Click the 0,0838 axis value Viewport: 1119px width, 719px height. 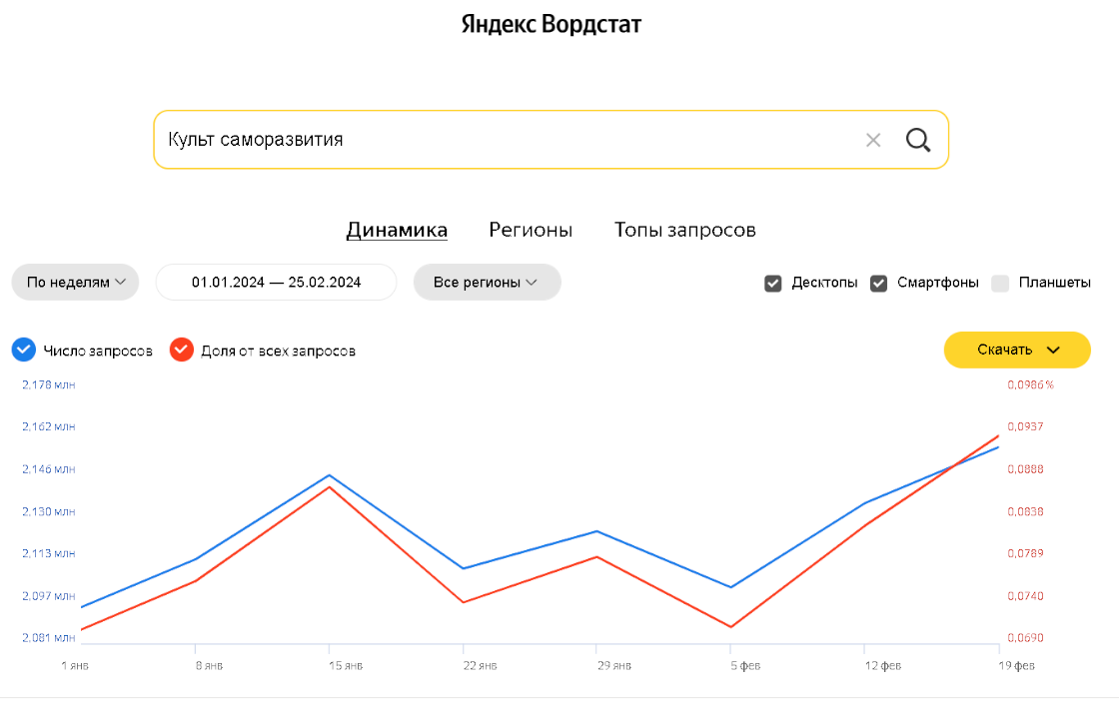[1025, 511]
